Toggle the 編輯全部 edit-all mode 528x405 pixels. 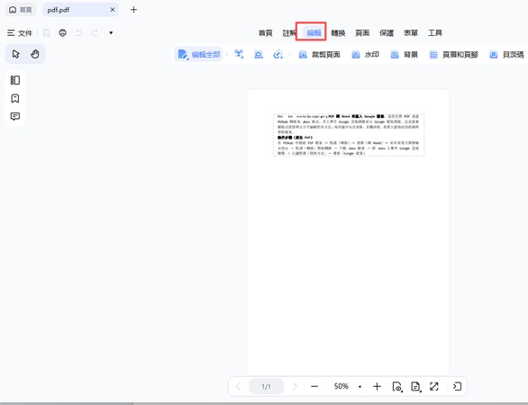(198, 54)
